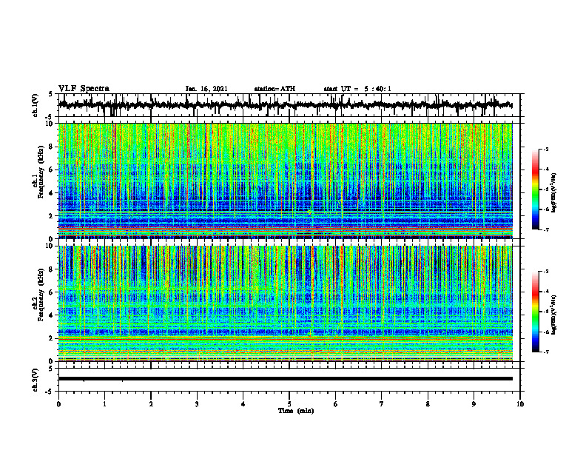Click the ch.1 "Frequency (kHz)" axis label
Screen dimensions: 586x453
coord(41,173)
